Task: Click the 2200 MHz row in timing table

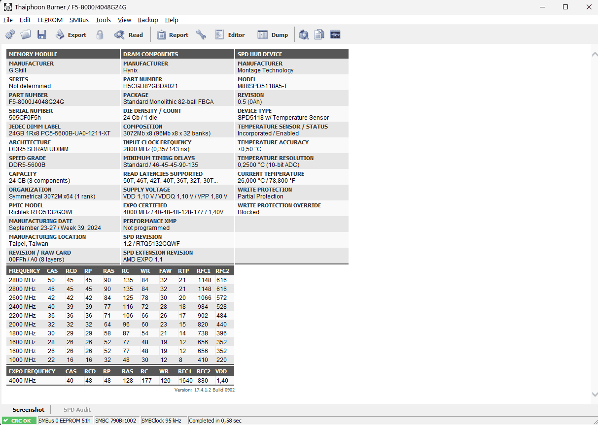Action: (x=120, y=316)
